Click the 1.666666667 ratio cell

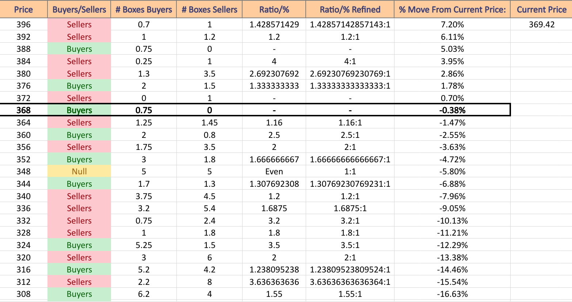(274, 159)
